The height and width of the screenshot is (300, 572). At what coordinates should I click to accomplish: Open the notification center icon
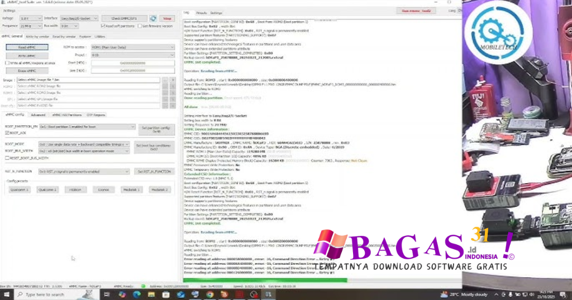pos(564,294)
